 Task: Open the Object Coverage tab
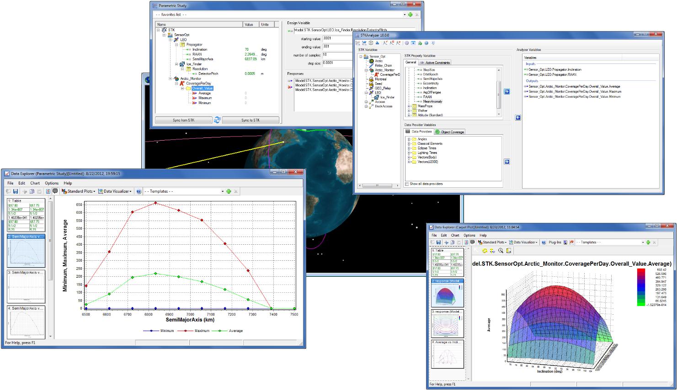coord(449,132)
